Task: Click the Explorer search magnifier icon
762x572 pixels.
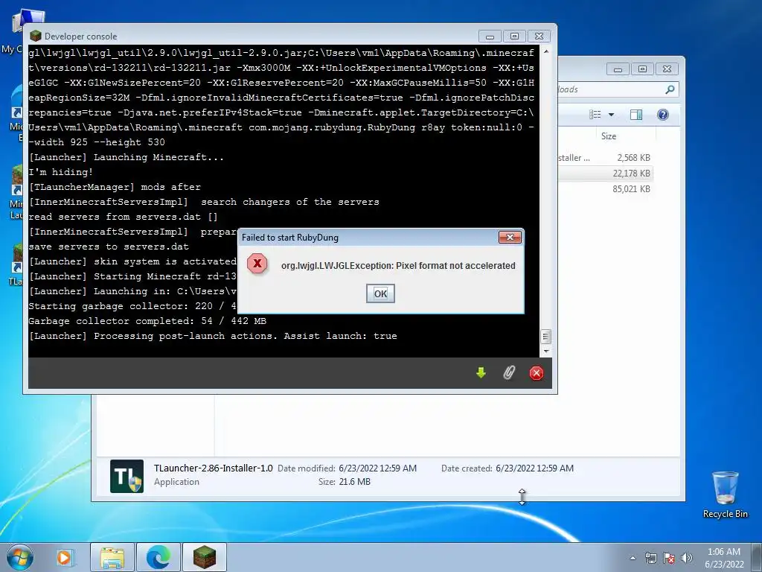Action: [x=670, y=89]
